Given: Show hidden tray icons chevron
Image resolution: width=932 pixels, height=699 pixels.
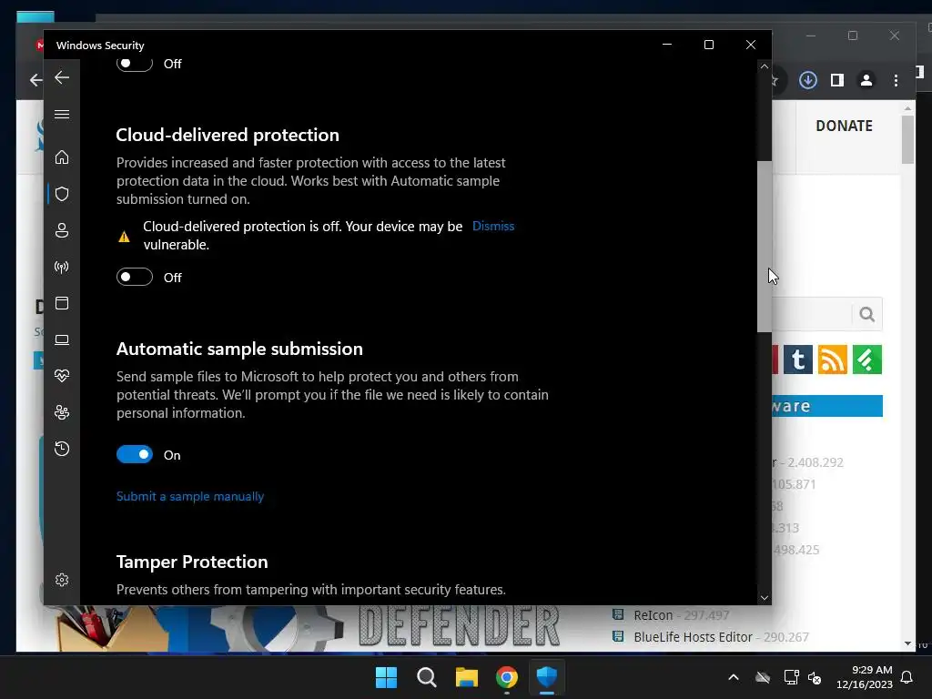Looking at the screenshot, I should pyautogui.click(x=734, y=677).
